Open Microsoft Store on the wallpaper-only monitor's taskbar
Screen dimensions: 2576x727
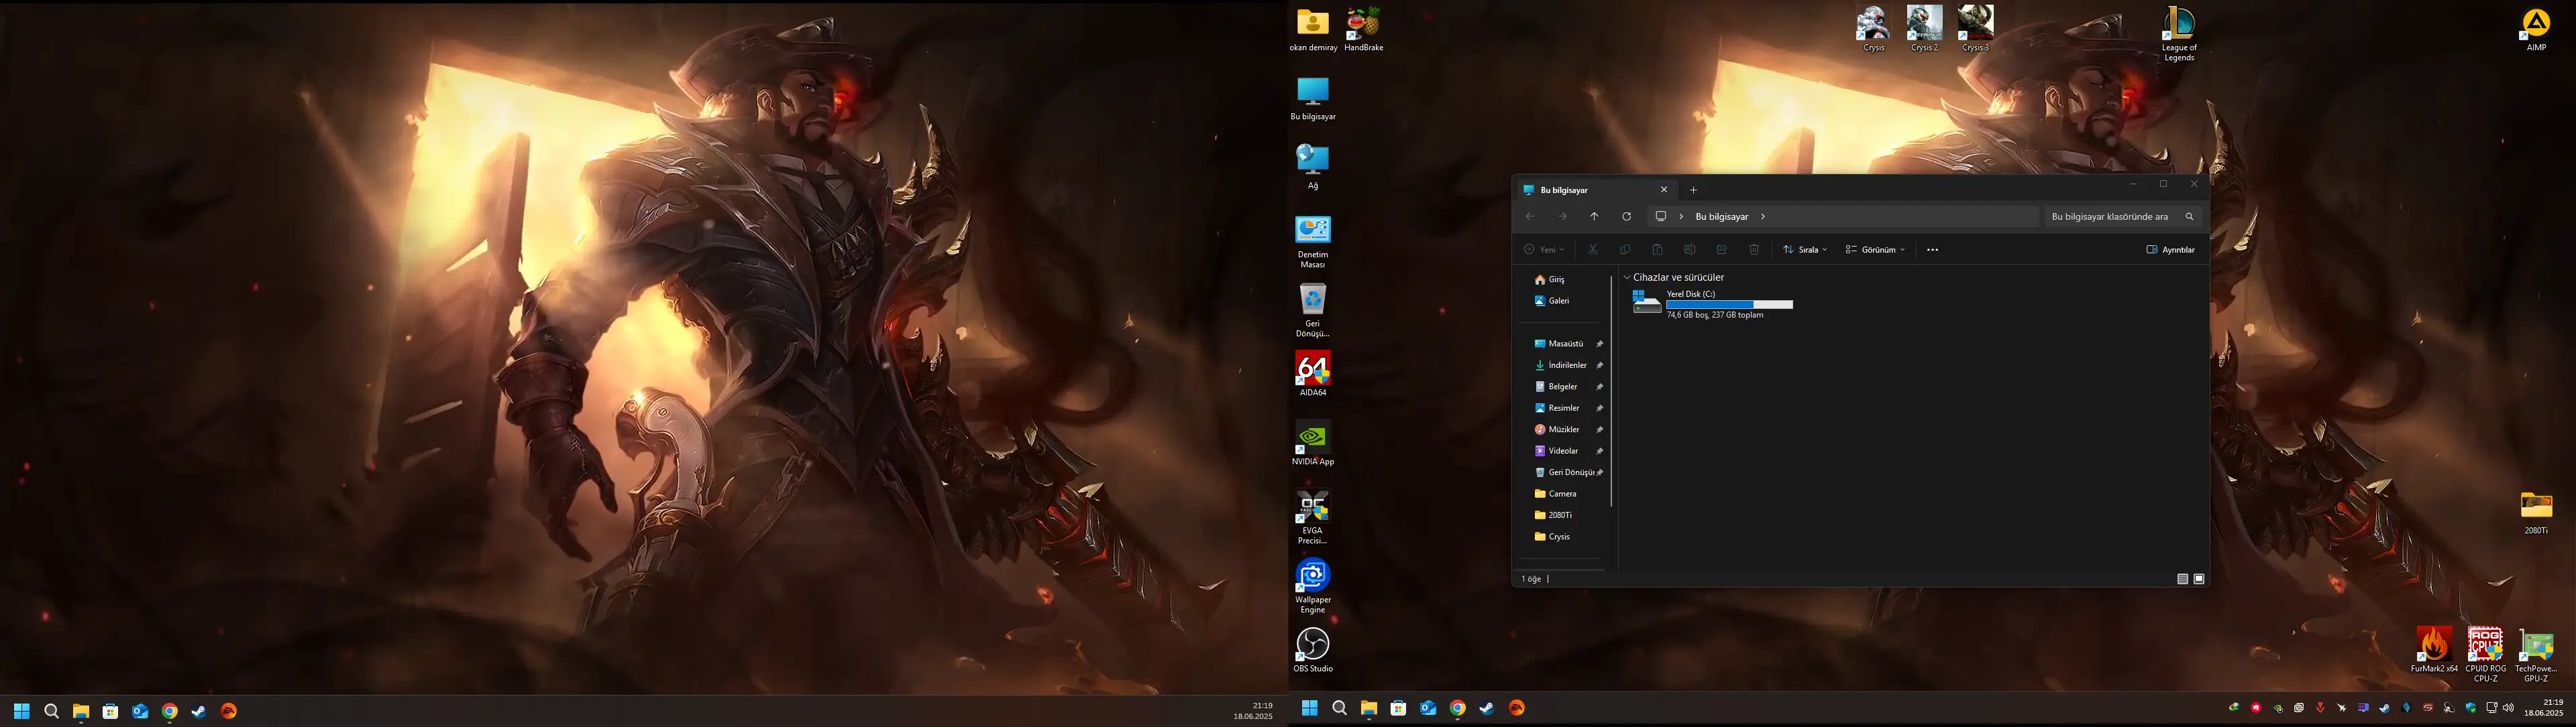pyautogui.click(x=111, y=711)
